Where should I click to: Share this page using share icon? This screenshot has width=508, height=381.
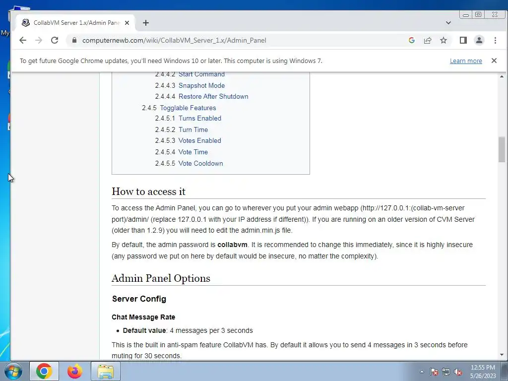click(428, 40)
